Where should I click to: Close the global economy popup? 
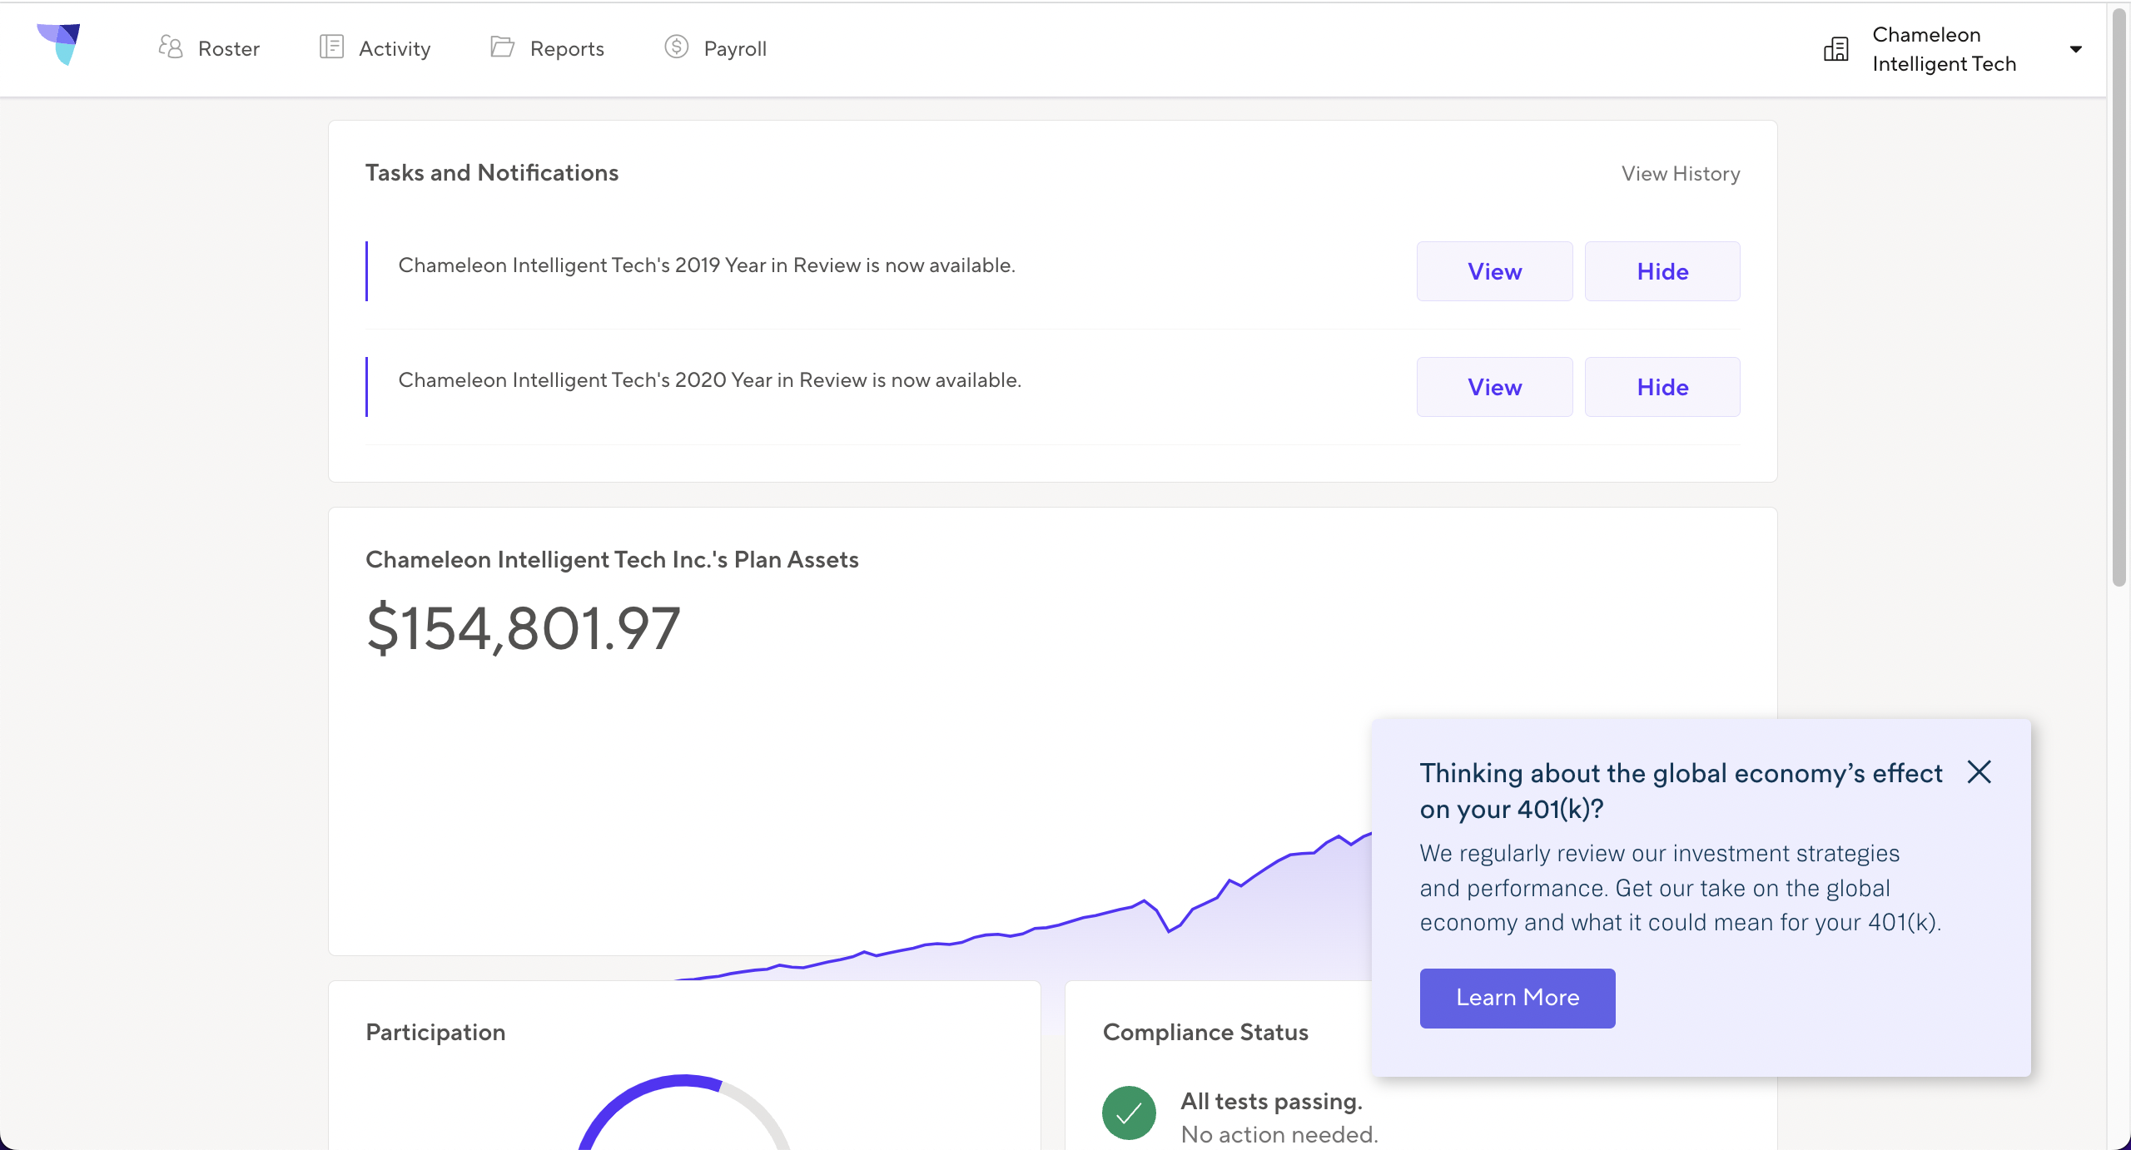tap(1979, 772)
